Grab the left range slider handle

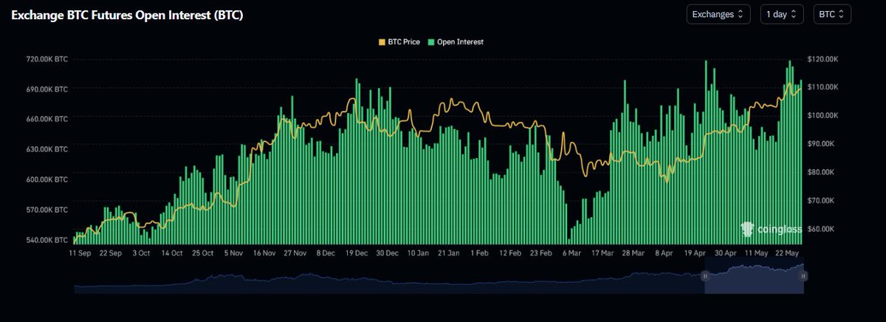click(x=704, y=275)
